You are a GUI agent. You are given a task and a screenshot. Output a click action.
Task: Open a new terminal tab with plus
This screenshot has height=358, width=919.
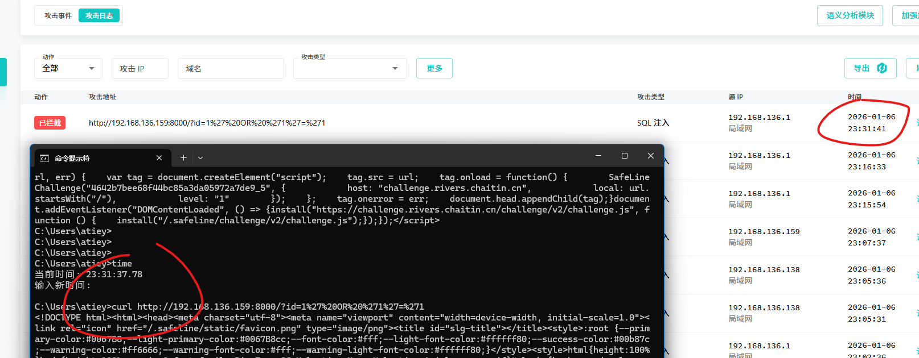pyautogui.click(x=183, y=158)
